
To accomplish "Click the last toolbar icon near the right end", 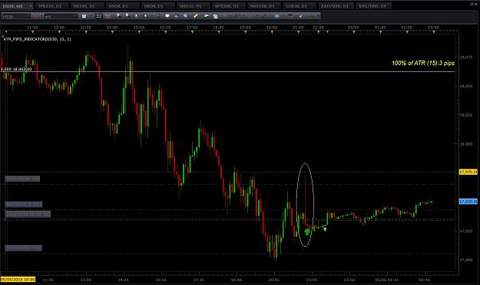I will [318, 16].
